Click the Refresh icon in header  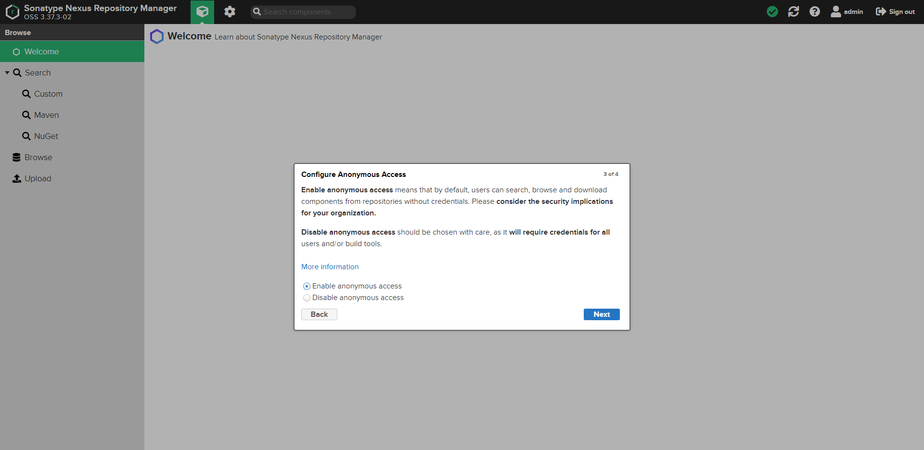click(793, 12)
